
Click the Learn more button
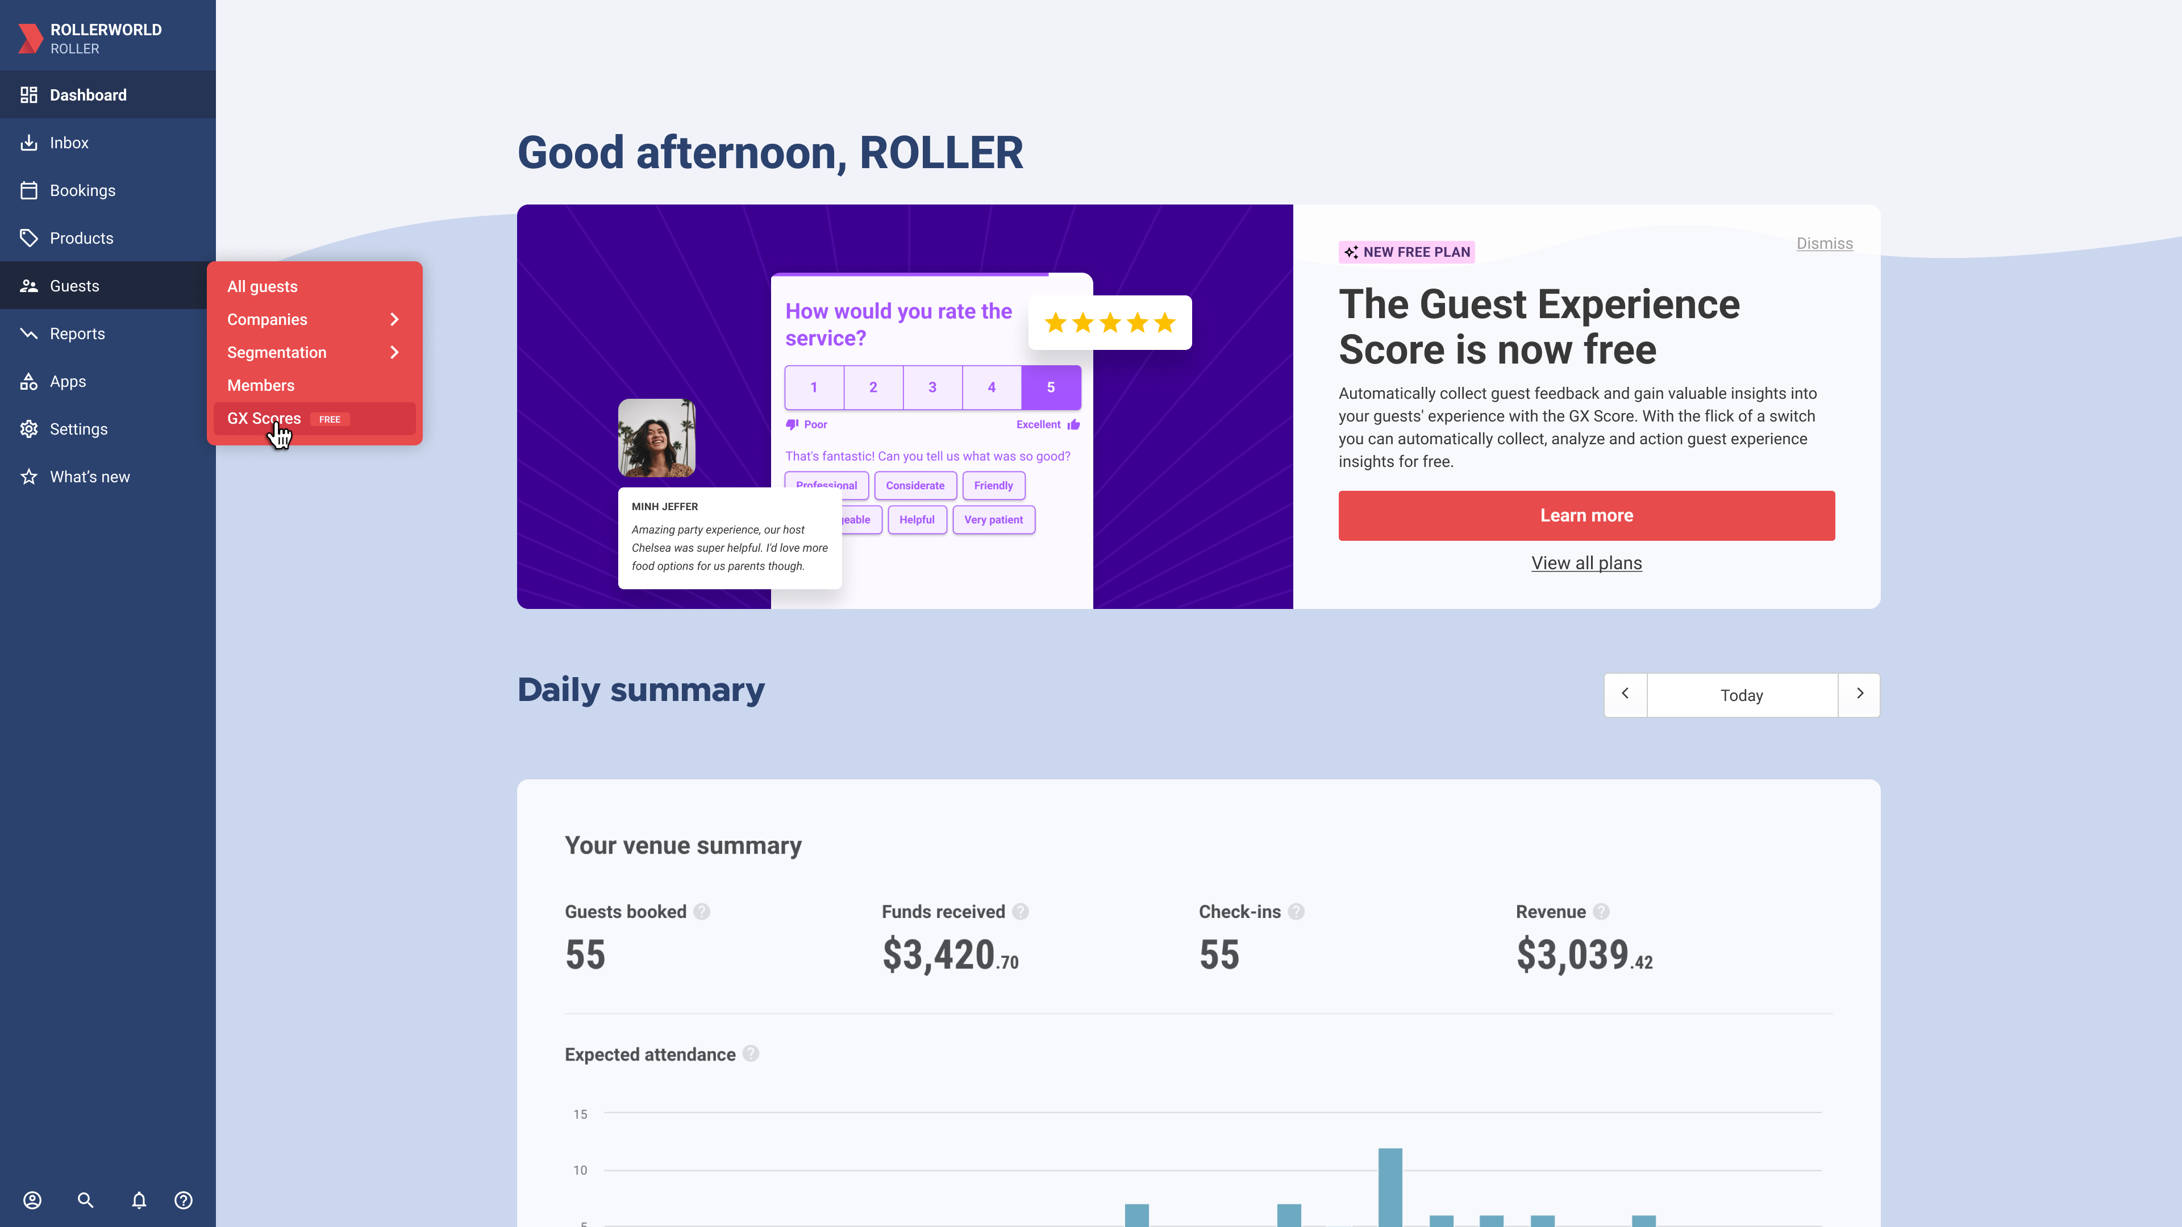click(1585, 515)
